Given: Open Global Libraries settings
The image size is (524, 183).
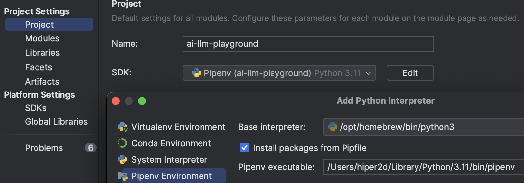Looking at the screenshot, I should 56,122.
